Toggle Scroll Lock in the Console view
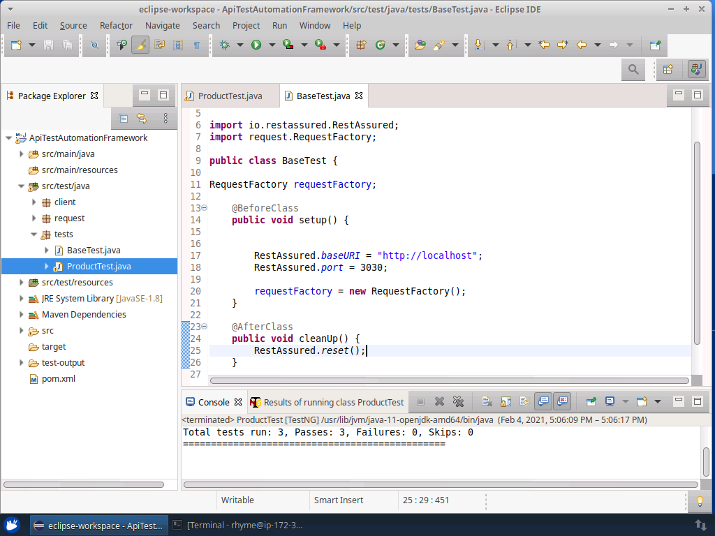 pos(504,401)
